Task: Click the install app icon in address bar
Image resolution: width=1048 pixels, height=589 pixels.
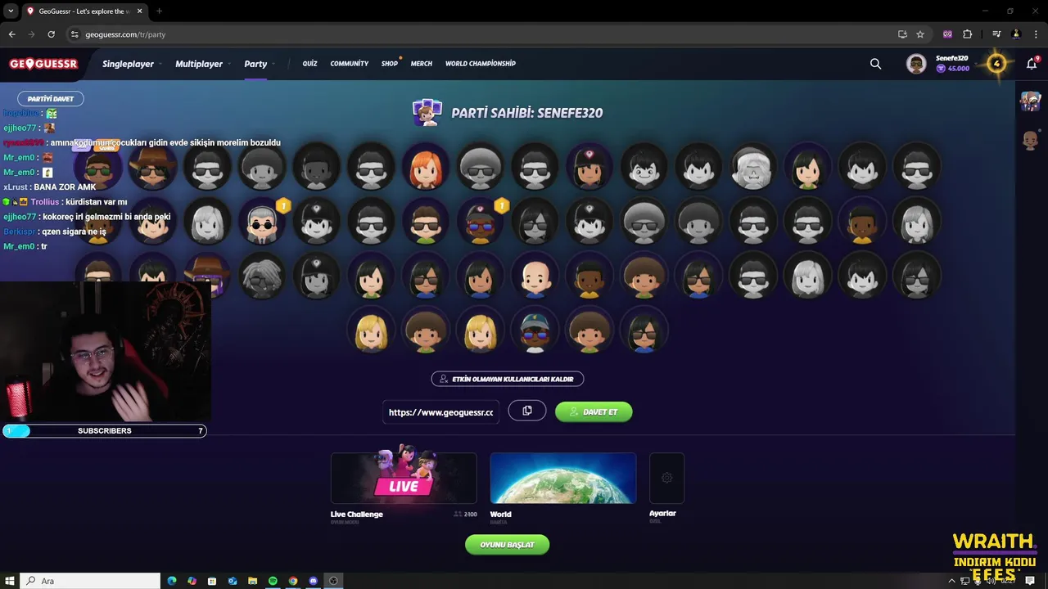Action: coord(902,34)
